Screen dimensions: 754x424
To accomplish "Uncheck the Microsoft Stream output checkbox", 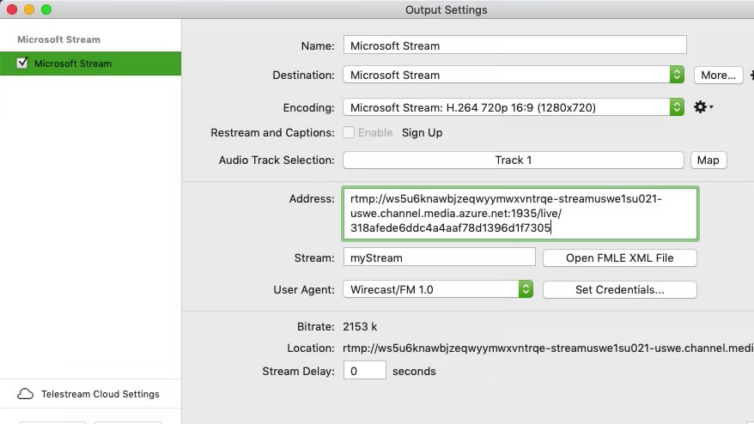I will [22, 63].
